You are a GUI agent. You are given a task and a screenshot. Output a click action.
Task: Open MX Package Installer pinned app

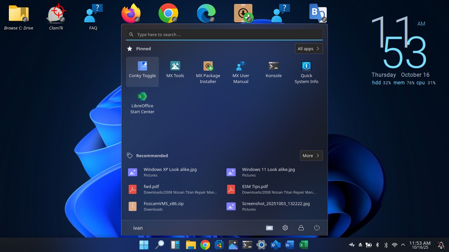(208, 72)
